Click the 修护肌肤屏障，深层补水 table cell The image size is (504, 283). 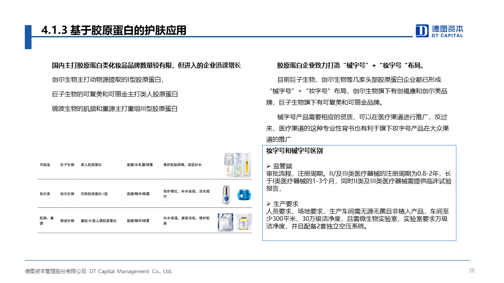click(182, 165)
